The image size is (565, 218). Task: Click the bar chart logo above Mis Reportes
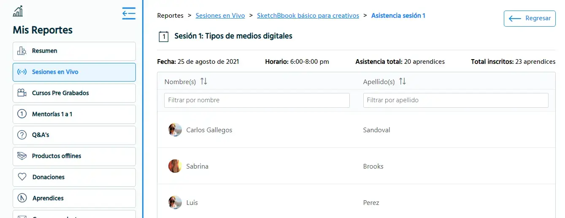click(18, 11)
